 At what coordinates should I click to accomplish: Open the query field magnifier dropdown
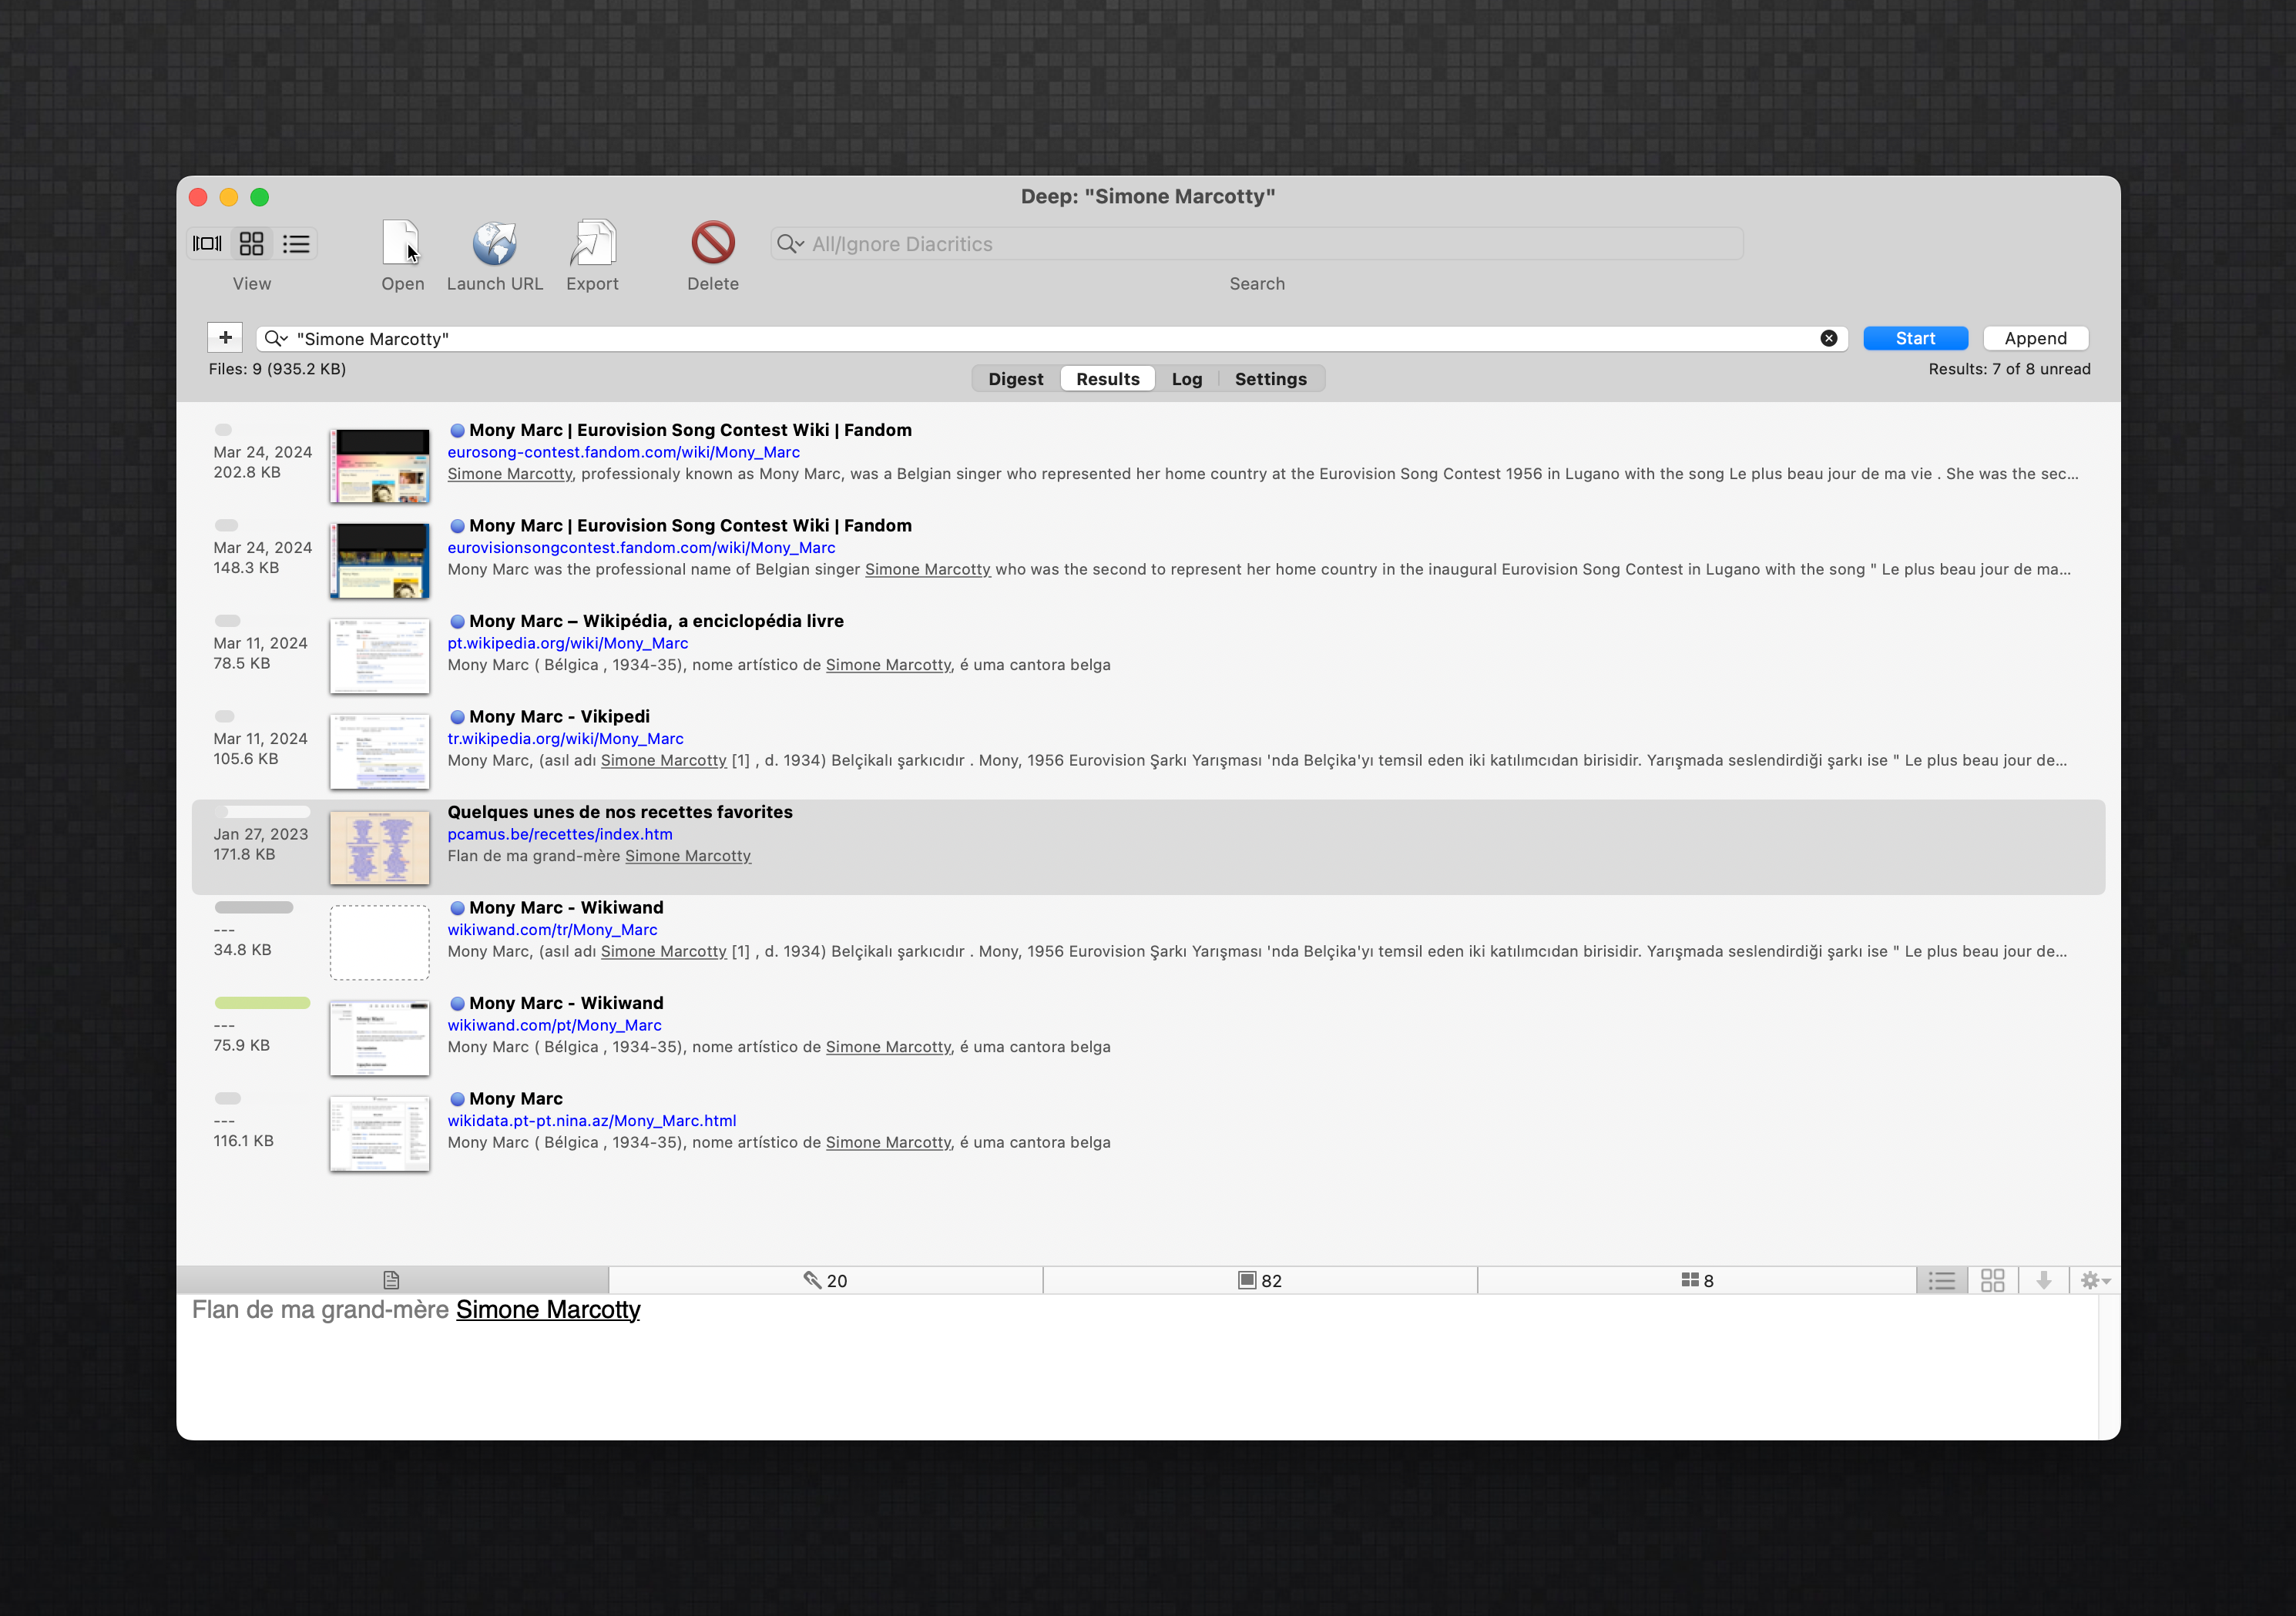point(276,339)
